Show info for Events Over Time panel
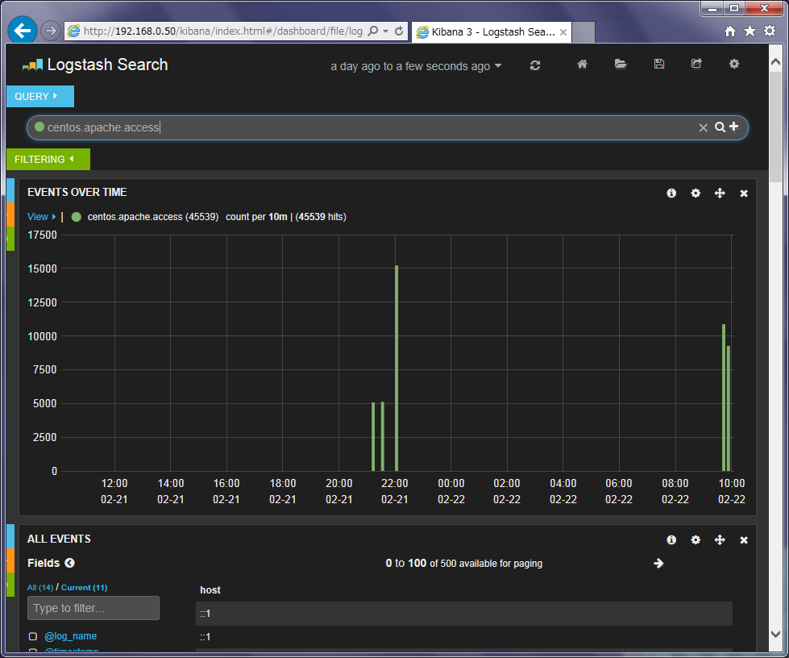Viewport: 789px width, 658px height. pyautogui.click(x=671, y=194)
